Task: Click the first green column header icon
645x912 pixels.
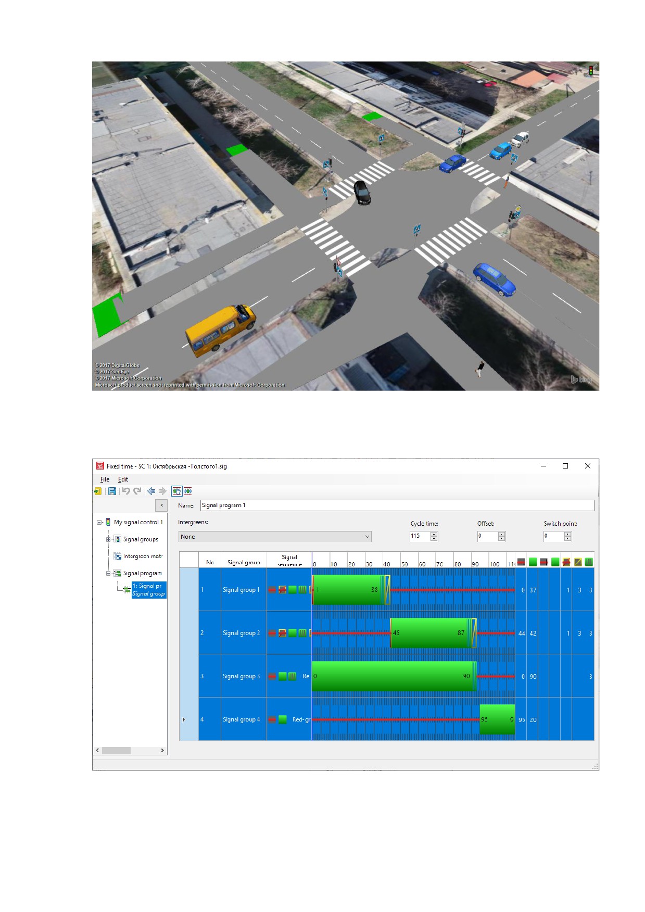Action: [533, 562]
